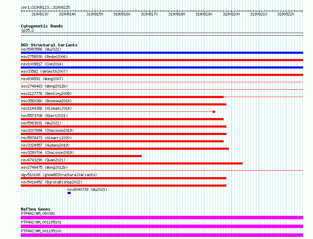Click ruler position 31908130
Screen dimensions: 313x239
(40, 14)
